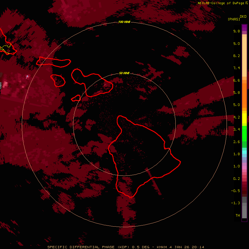The height and width of the screenshot is (249, 249).
Task: Click the 6.6 color scale value
Action: tap(237, 80)
